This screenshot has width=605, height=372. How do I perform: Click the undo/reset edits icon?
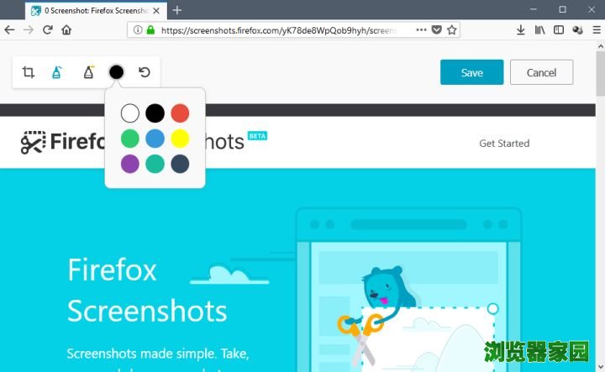coord(145,72)
